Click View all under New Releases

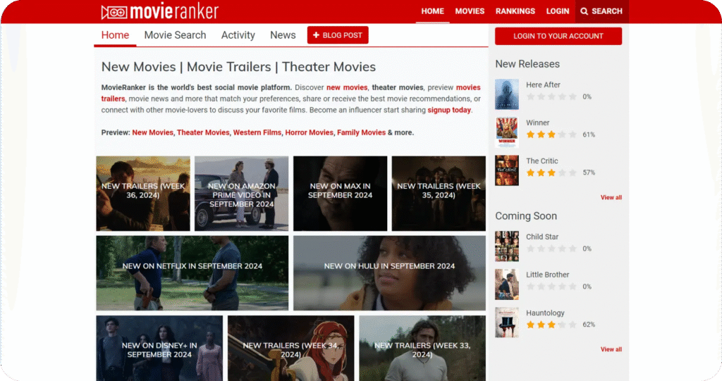[611, 197]
